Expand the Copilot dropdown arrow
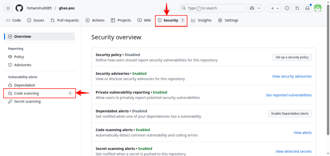This screenshot has width=330, height=156. point(259,8)
